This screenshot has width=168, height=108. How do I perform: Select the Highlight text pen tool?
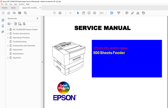133,13
